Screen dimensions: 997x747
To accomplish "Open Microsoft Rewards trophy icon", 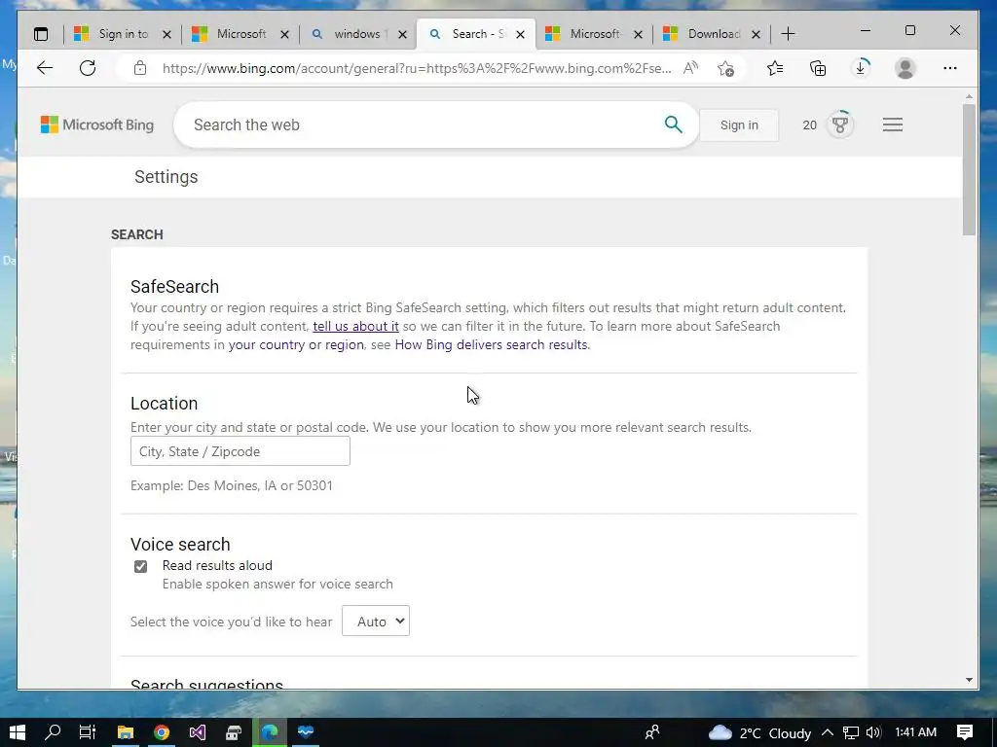I will [x=840, y=124].
